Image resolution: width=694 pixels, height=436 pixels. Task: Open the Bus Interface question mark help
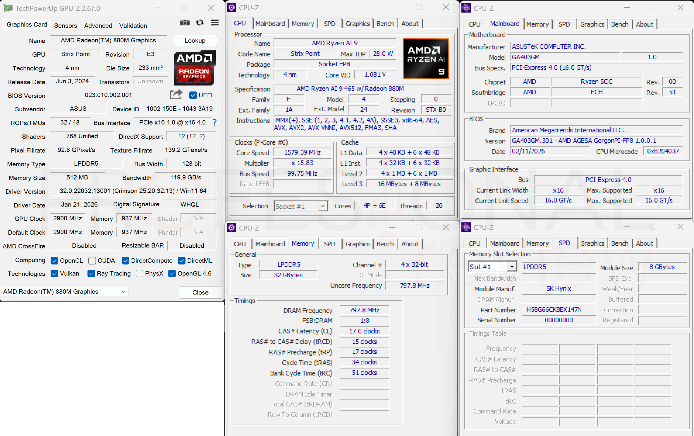(x=215, y=122)
